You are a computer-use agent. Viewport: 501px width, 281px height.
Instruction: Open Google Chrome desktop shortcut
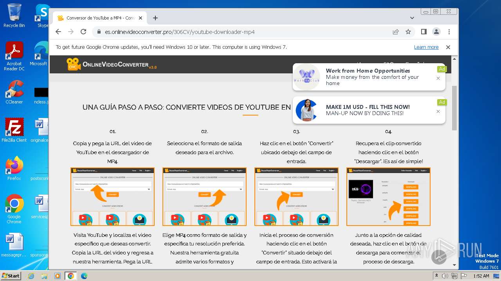[14, 209]
